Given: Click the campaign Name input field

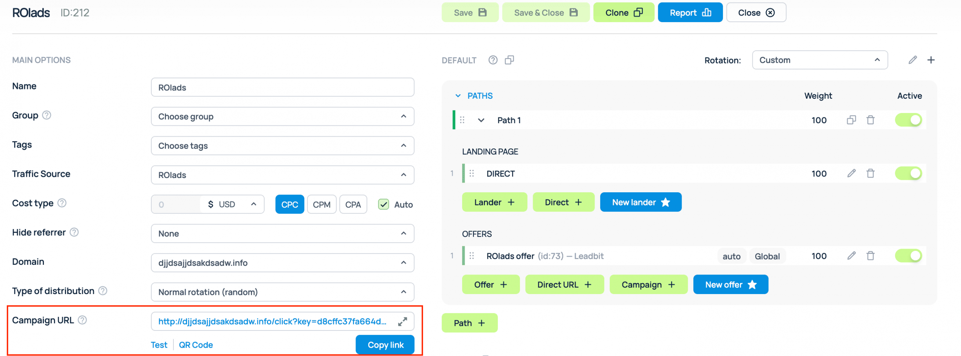Looking at the screenshot, I should [282, 87].
